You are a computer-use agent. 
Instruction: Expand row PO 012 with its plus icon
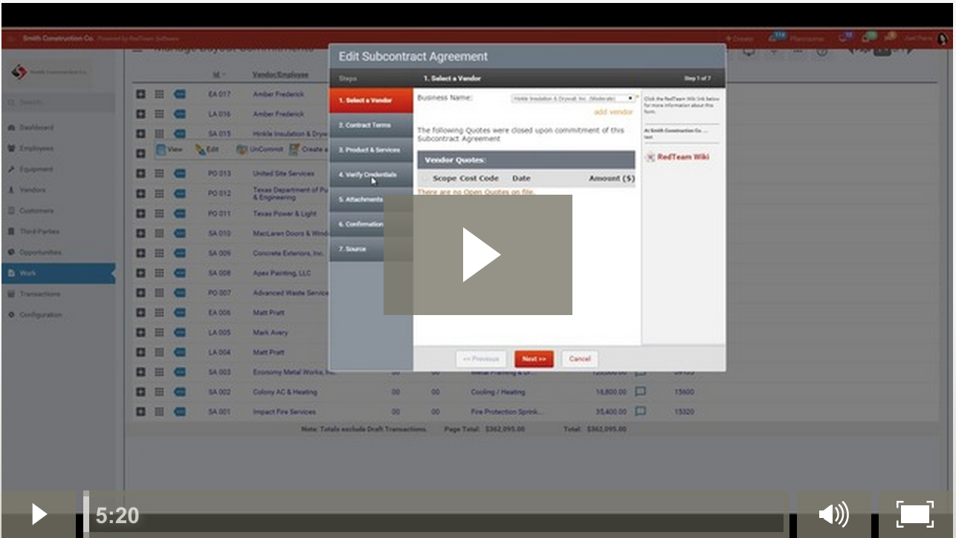[x=141, y=193]
